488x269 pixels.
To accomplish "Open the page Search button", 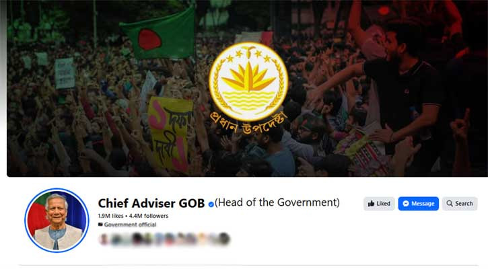I will (460, 204).
